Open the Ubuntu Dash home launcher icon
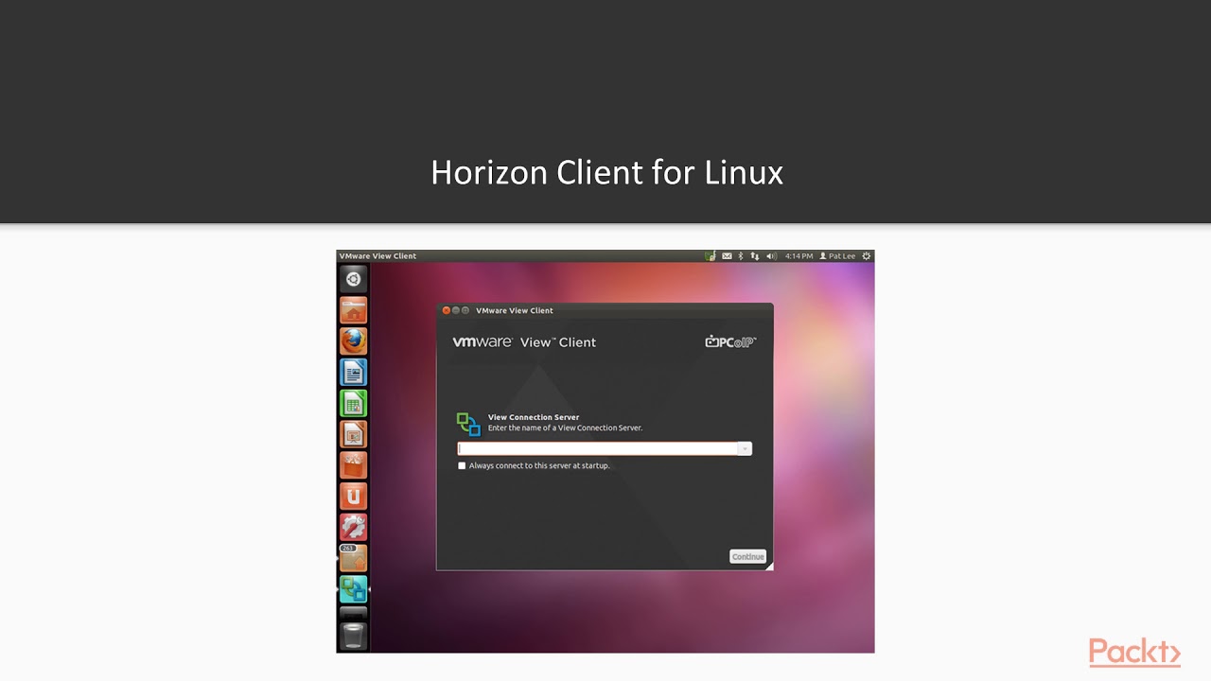 353,279
